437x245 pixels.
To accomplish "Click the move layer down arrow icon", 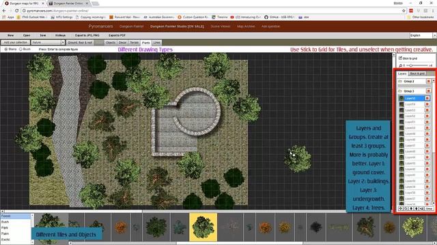I will coord(411,209).
